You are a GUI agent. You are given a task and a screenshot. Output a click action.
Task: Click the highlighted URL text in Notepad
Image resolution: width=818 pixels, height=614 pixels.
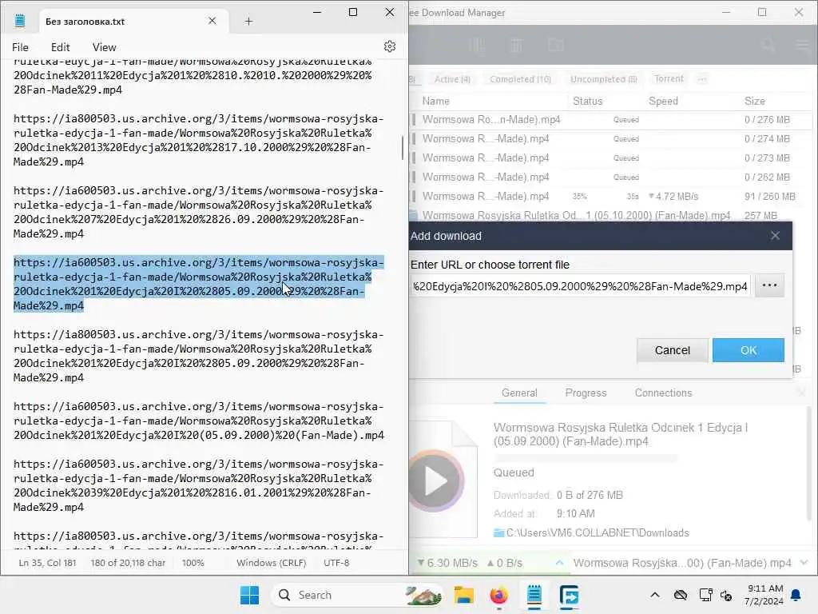point(198,284)
